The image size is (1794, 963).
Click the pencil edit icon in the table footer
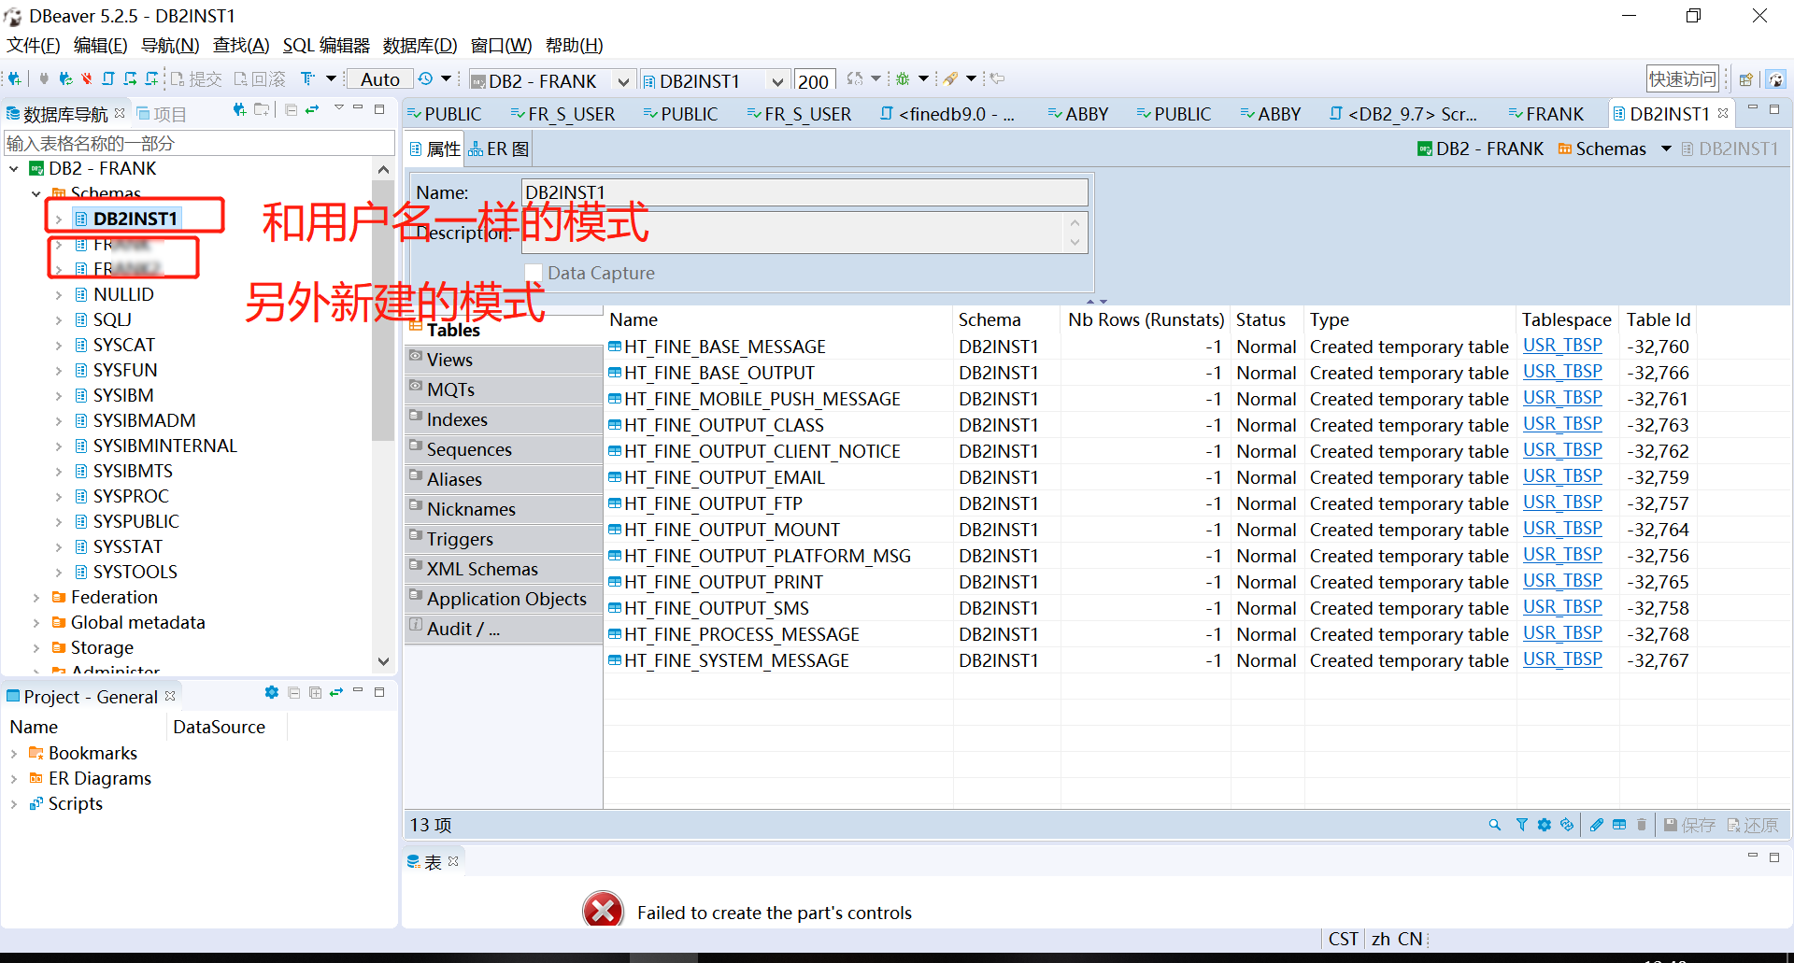[1597, 825]
